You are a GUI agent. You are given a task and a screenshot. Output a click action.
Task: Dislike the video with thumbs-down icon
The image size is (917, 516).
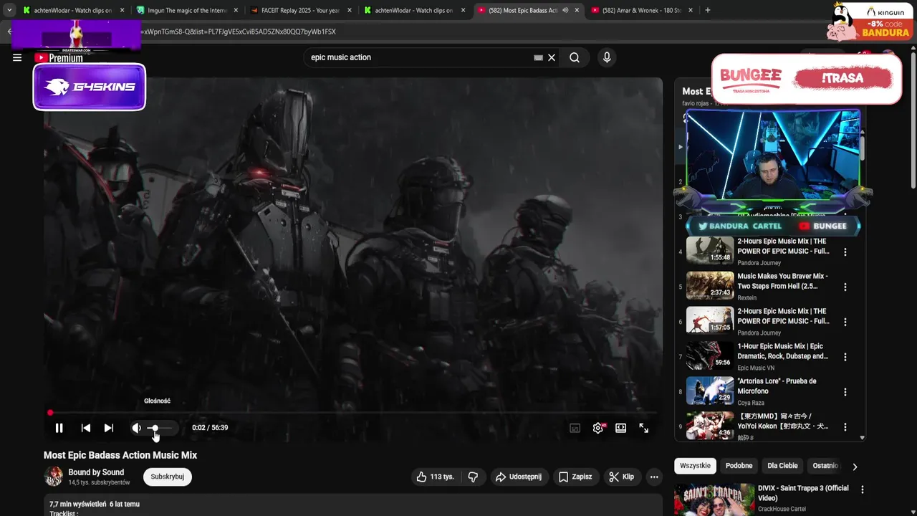[473, 477]
